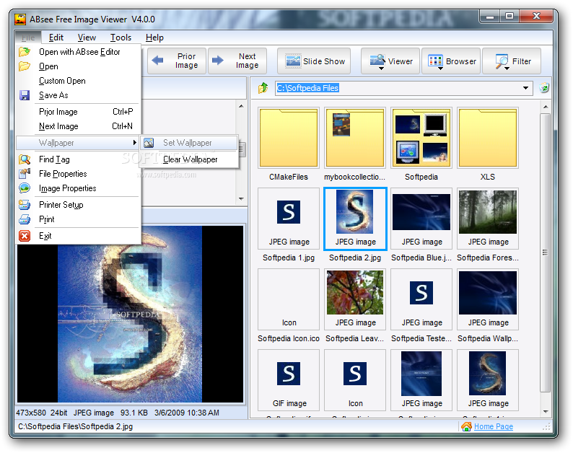Image resolution: width=573 pixels, height=453 pixels.
Task: Click the Home Page house icon
Action: [x=466, y=426]
